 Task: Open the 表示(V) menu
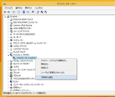28,8
